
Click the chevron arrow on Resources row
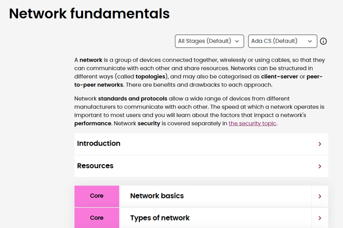click(320, 167)
